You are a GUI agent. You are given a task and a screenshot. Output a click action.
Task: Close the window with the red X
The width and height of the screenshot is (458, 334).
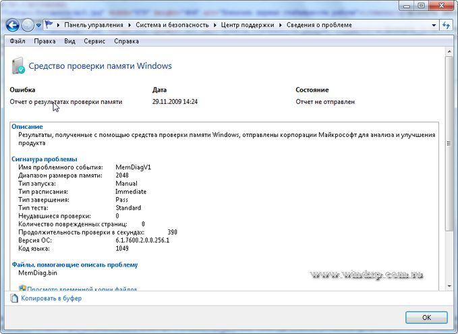pos(441,6)
